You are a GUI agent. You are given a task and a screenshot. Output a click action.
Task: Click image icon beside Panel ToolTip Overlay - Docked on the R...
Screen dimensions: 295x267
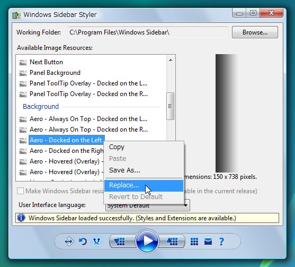pos(23,94)
